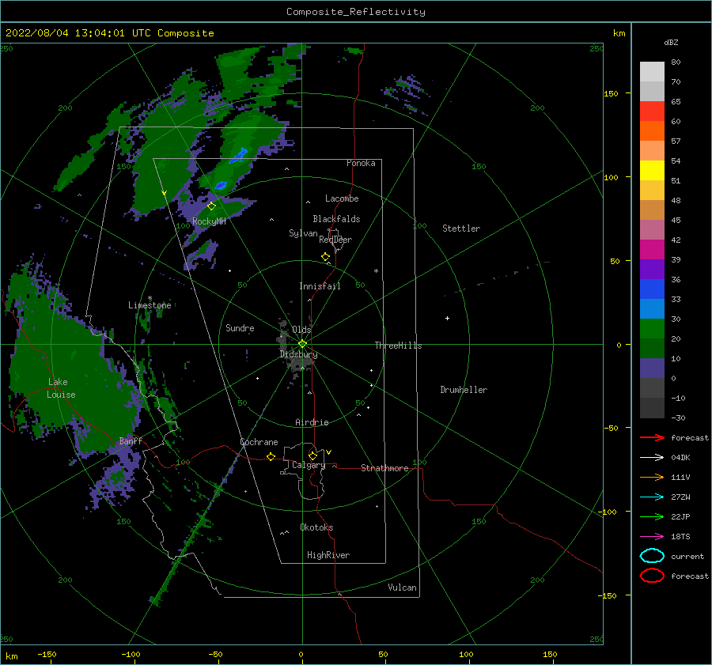Click the yellow diamond marker beside RockyMH
Viewport: 712px width, 665px height.
(x=211, y=206)
